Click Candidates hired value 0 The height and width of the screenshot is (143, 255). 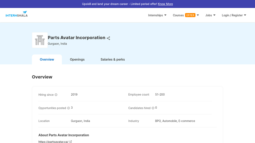tap(156, 108)
